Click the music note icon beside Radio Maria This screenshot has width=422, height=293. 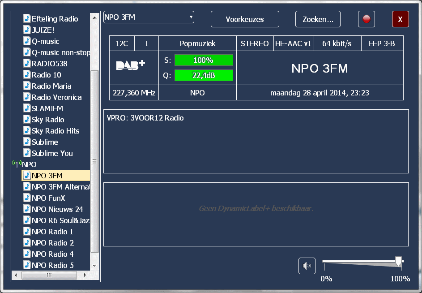pyautogui.click(x=27, y=86)
